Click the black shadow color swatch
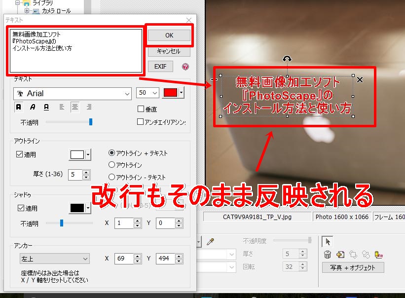The width and height of the screenshot is (405, 298). pos(77,208)
